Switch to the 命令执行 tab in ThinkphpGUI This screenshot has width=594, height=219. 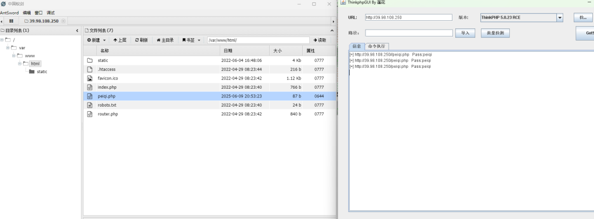(x=376, y=46)
